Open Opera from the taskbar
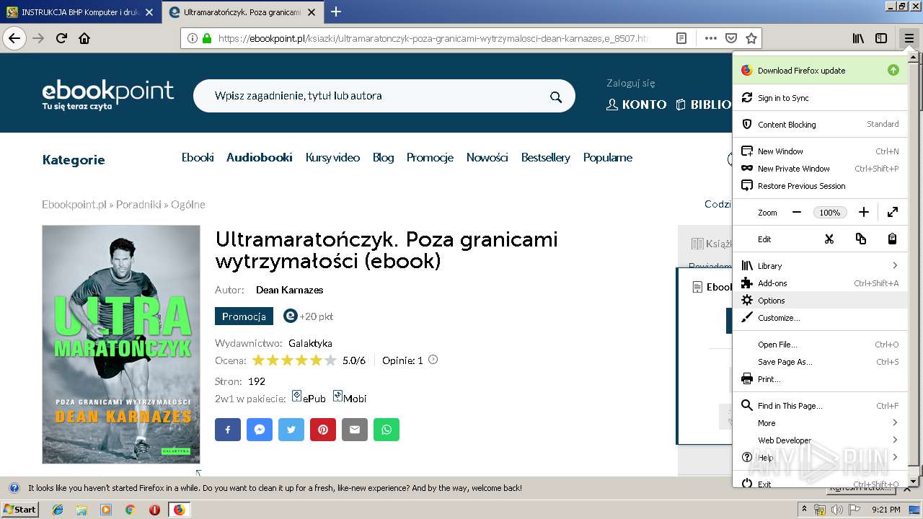The image size is (923, 519). click(154, 510)
